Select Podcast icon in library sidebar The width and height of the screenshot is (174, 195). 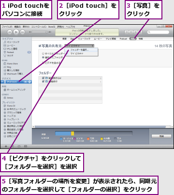coord(5,52)
